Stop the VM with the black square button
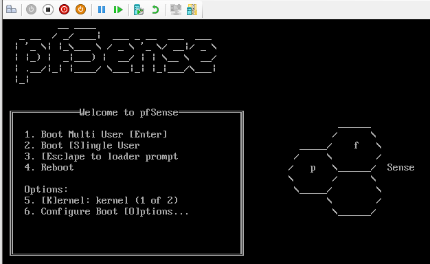This screenshot has height=264, width=430. click(48, 10)
